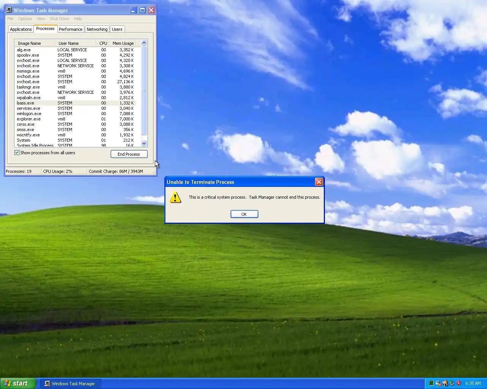Select the msmsgs.exe process
The image size is (487, 389).
pos(75,71)
